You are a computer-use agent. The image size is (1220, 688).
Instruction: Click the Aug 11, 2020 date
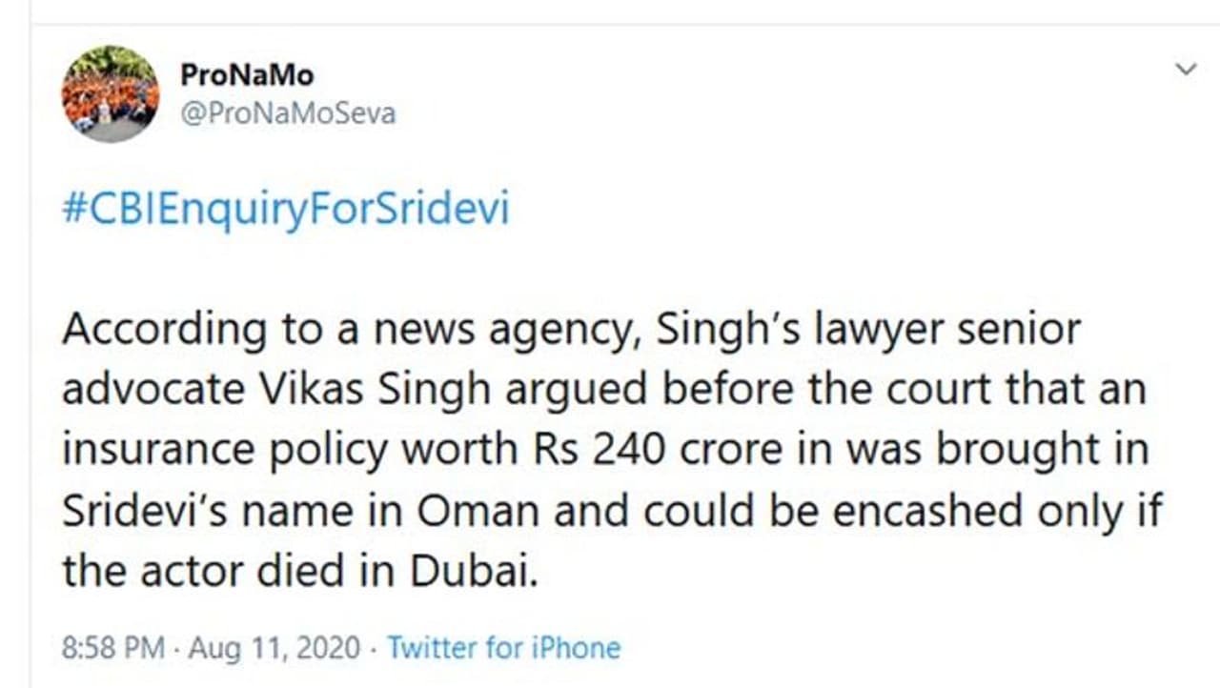coord(274,649)
